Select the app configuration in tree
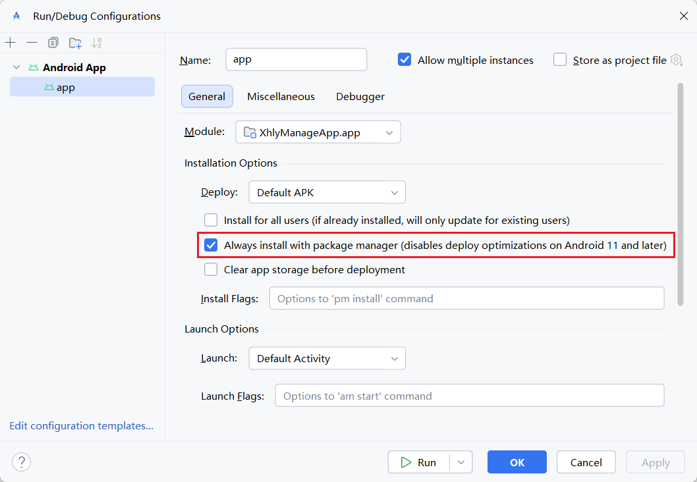Screen dimensions: 697x482 (65, 87)
